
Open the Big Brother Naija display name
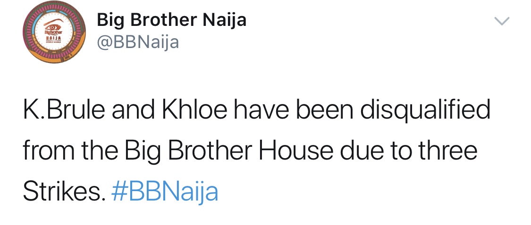171,20
